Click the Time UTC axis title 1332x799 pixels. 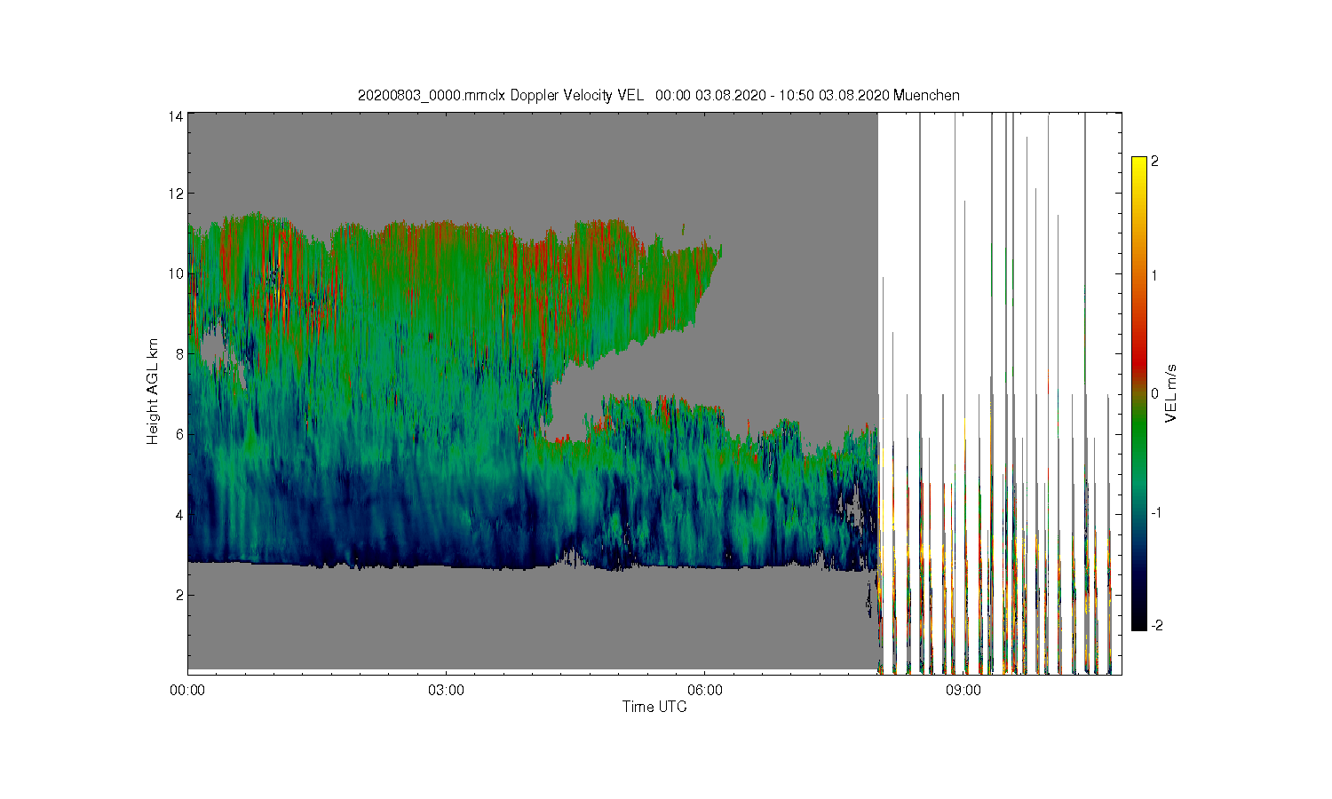point(654,707)
